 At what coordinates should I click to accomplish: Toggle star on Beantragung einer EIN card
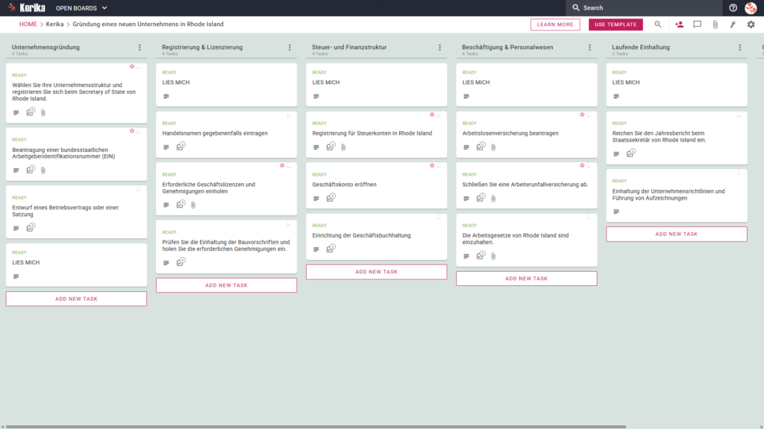tap(132, 131)
